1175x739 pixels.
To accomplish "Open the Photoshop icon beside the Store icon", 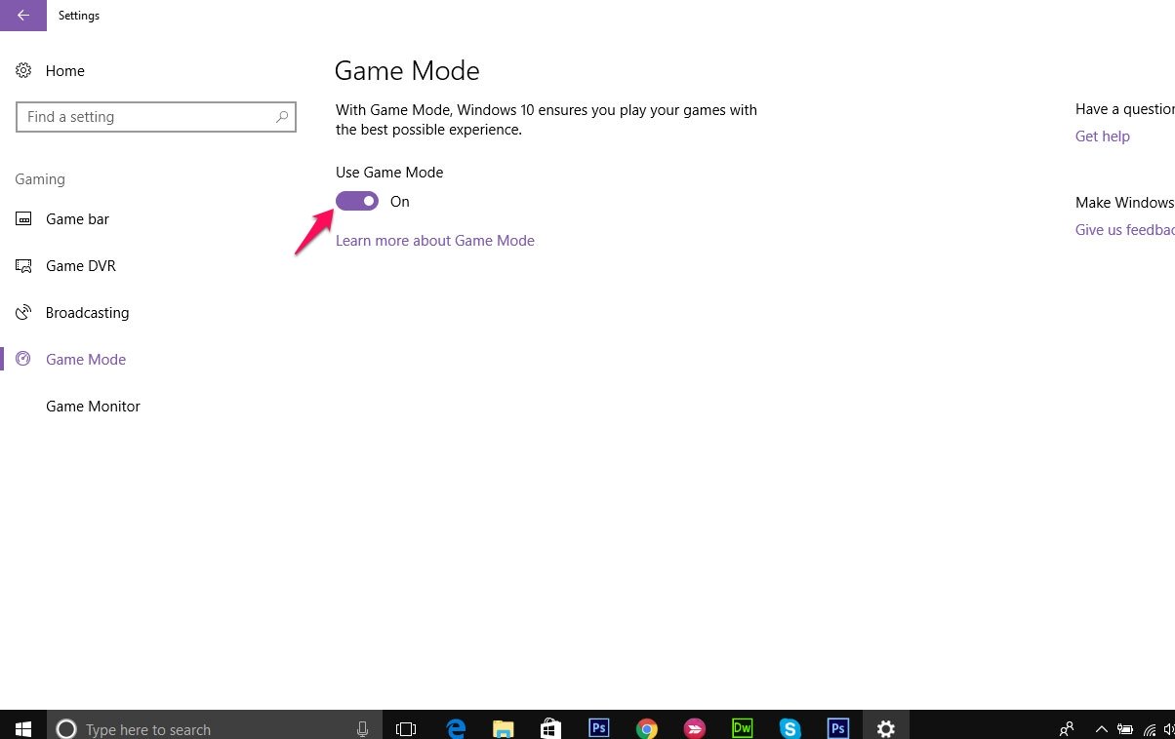I will (598, 728).
